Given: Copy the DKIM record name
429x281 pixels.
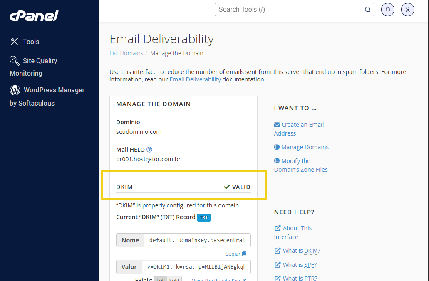Looking at the screenshot, I should 236,254.
